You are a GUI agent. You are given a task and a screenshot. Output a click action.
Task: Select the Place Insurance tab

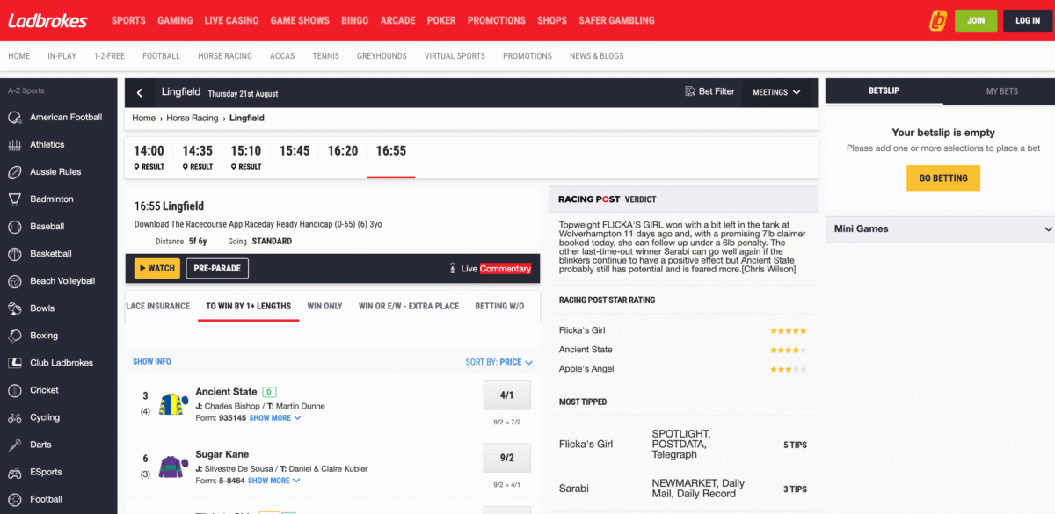pyautogui.click(x=158, y=306)
